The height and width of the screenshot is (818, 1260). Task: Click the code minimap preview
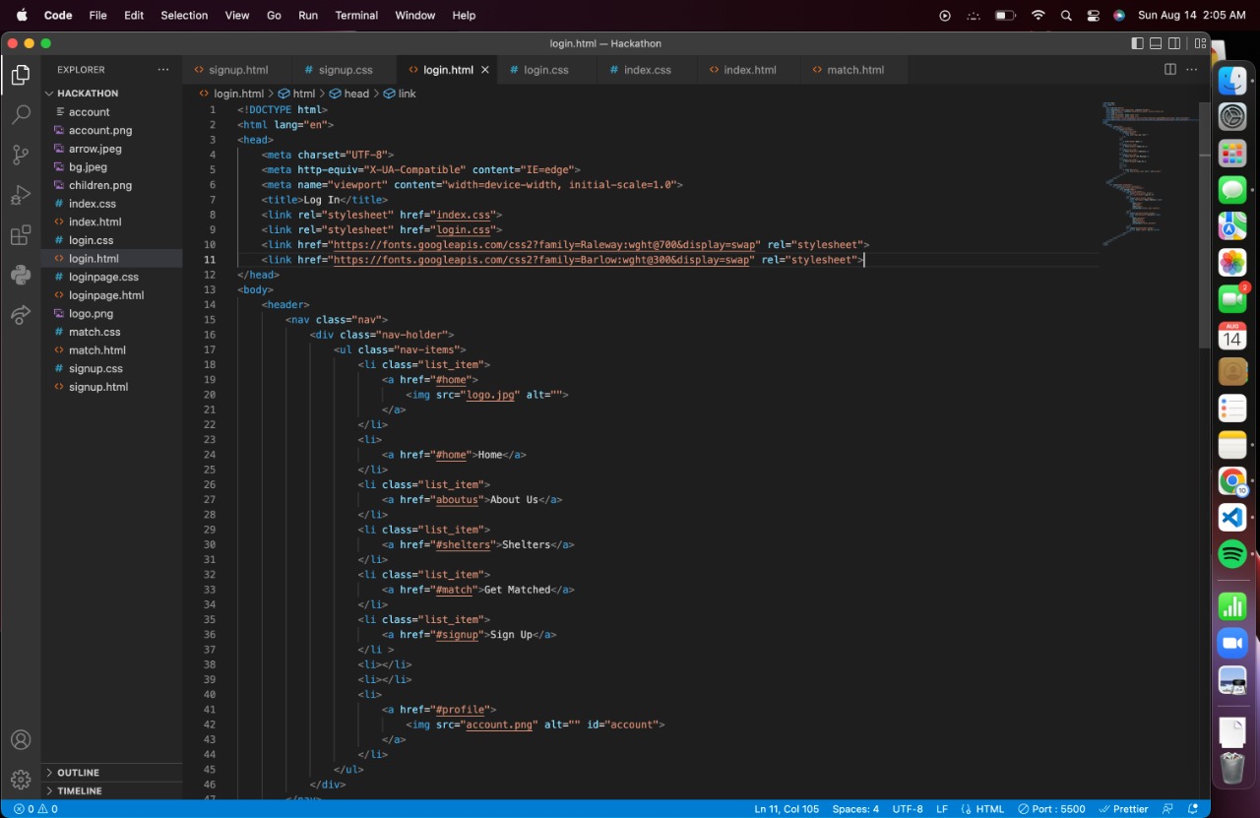coord(1149,173)
